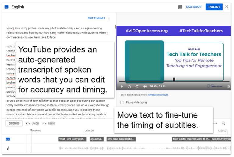This screenshot has width=234, height=157.
Task: Click the subtitles icon beside English
Action: point(6,7)
